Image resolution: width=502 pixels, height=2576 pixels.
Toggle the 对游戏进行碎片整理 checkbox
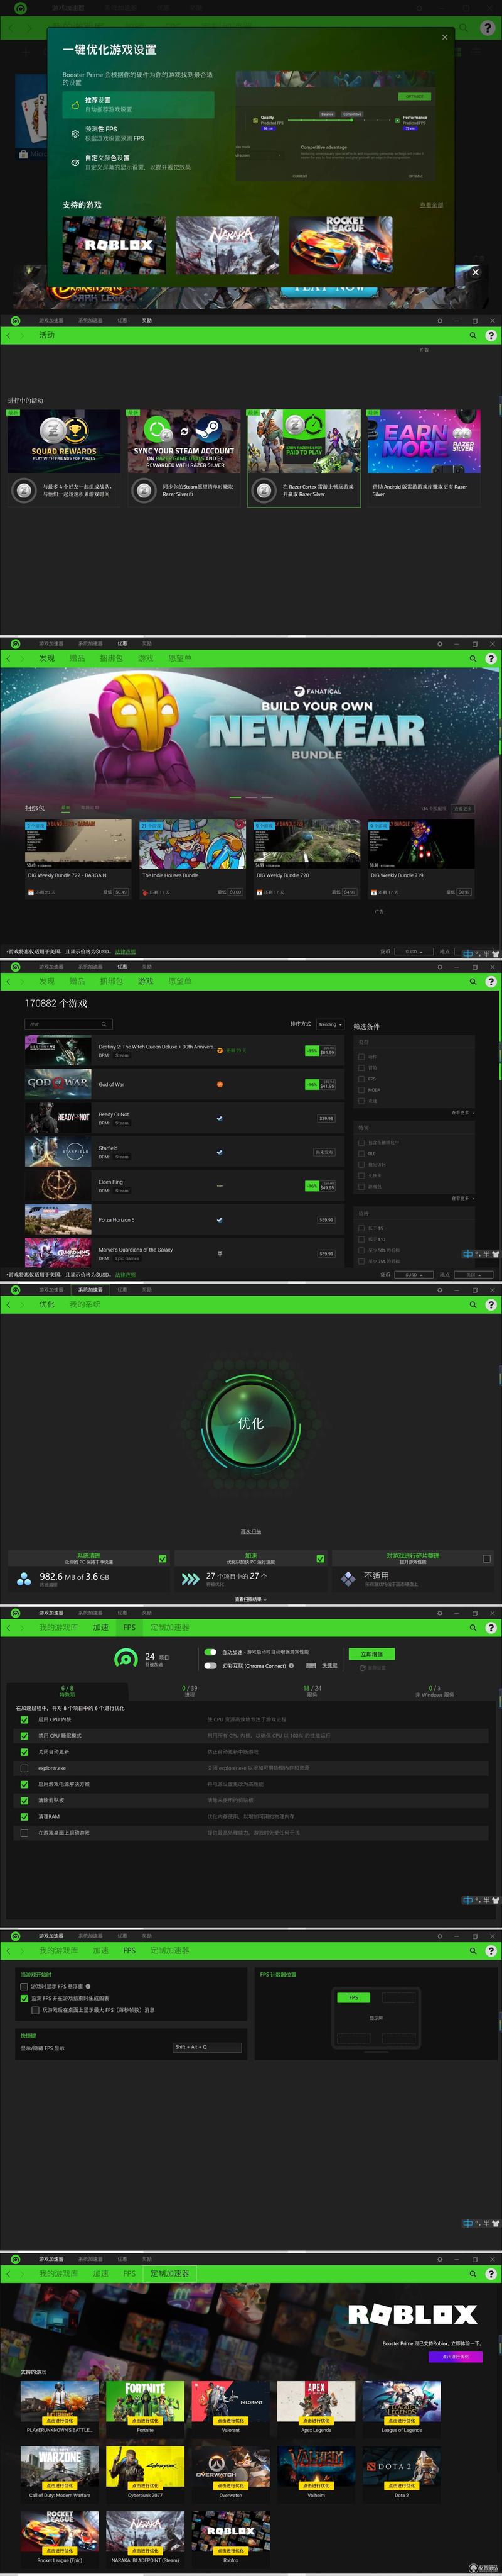point(487,1559)
